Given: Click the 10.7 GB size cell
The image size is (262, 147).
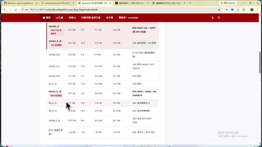Looking at the screenshot, I should [x=72, y=43].
